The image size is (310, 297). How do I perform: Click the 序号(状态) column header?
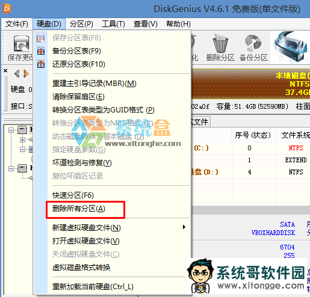[x=253, y=135]
